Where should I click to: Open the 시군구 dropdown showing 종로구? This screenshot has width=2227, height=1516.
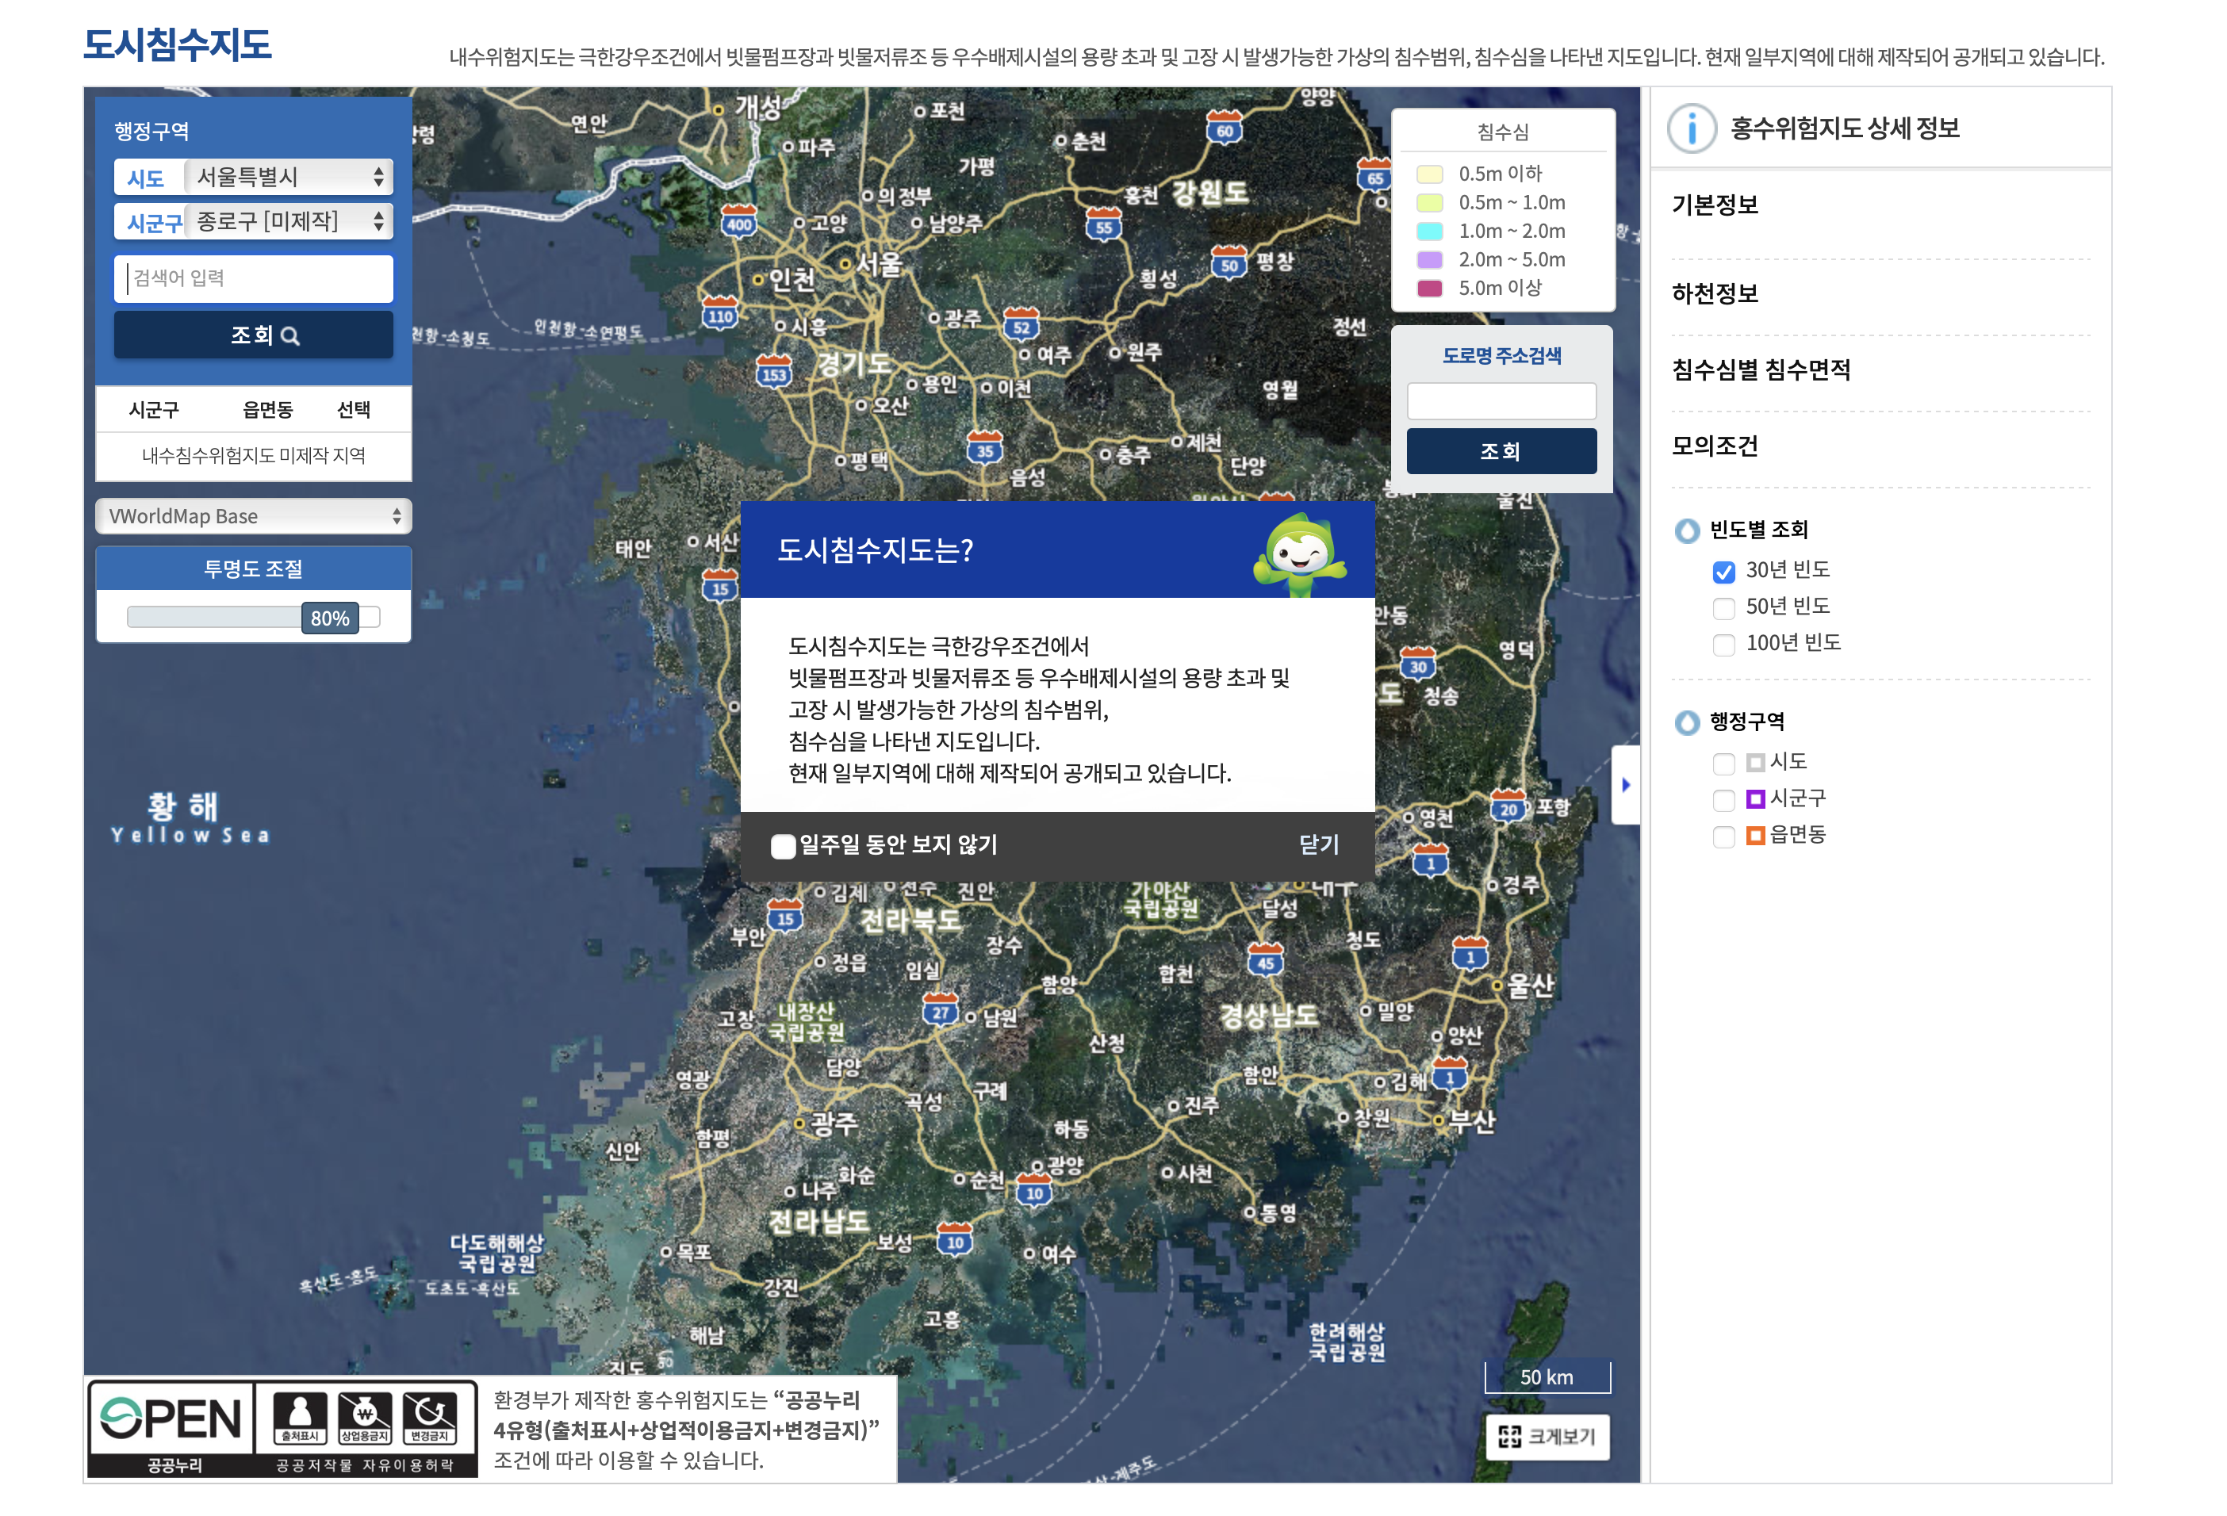(x=287, y=222)
